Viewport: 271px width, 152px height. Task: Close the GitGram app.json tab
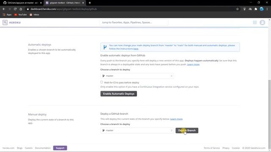pos(41,3)
